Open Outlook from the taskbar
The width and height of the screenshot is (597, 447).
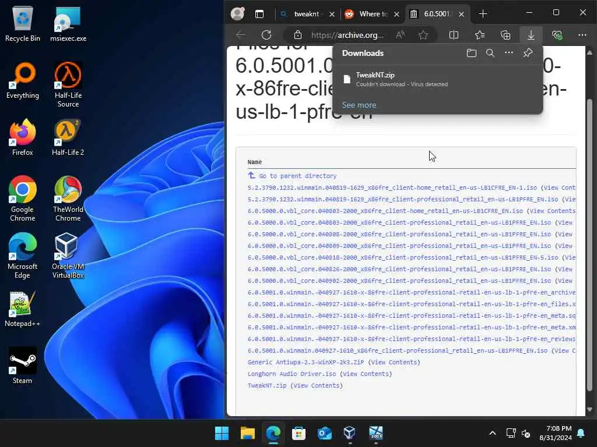point(324,433)
